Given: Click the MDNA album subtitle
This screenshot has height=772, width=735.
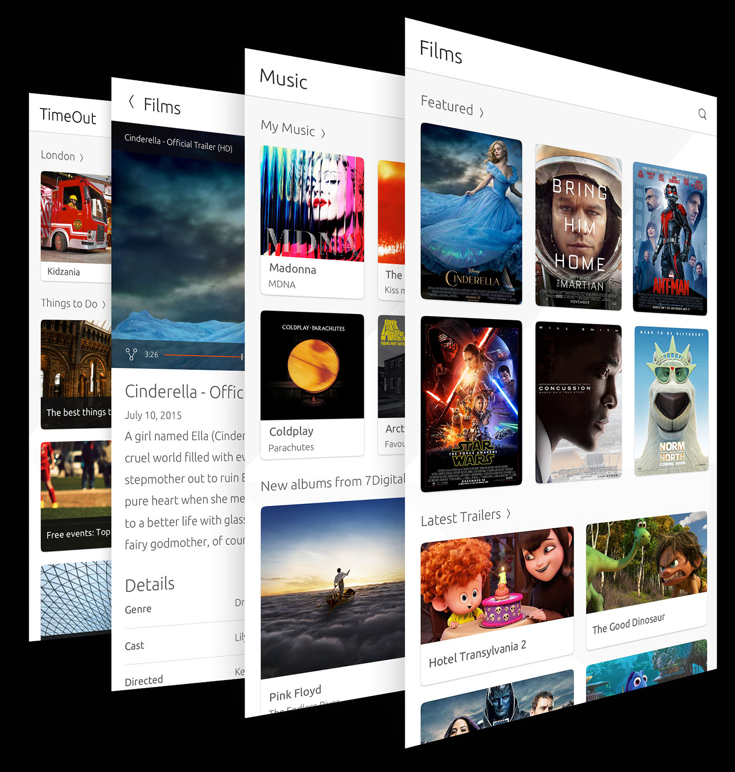Looking at the screenshot, I should 282,284.
